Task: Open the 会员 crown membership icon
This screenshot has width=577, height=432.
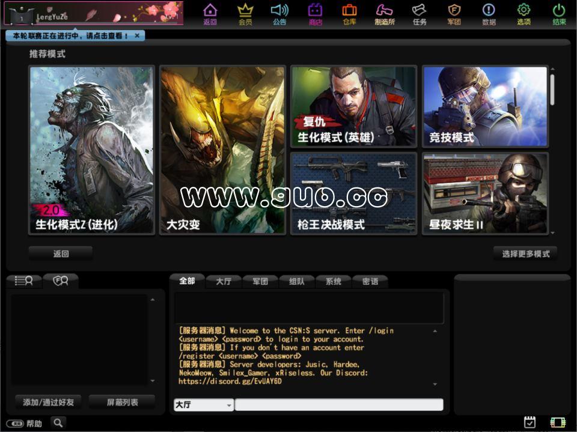Action: [x=245, y=14]
